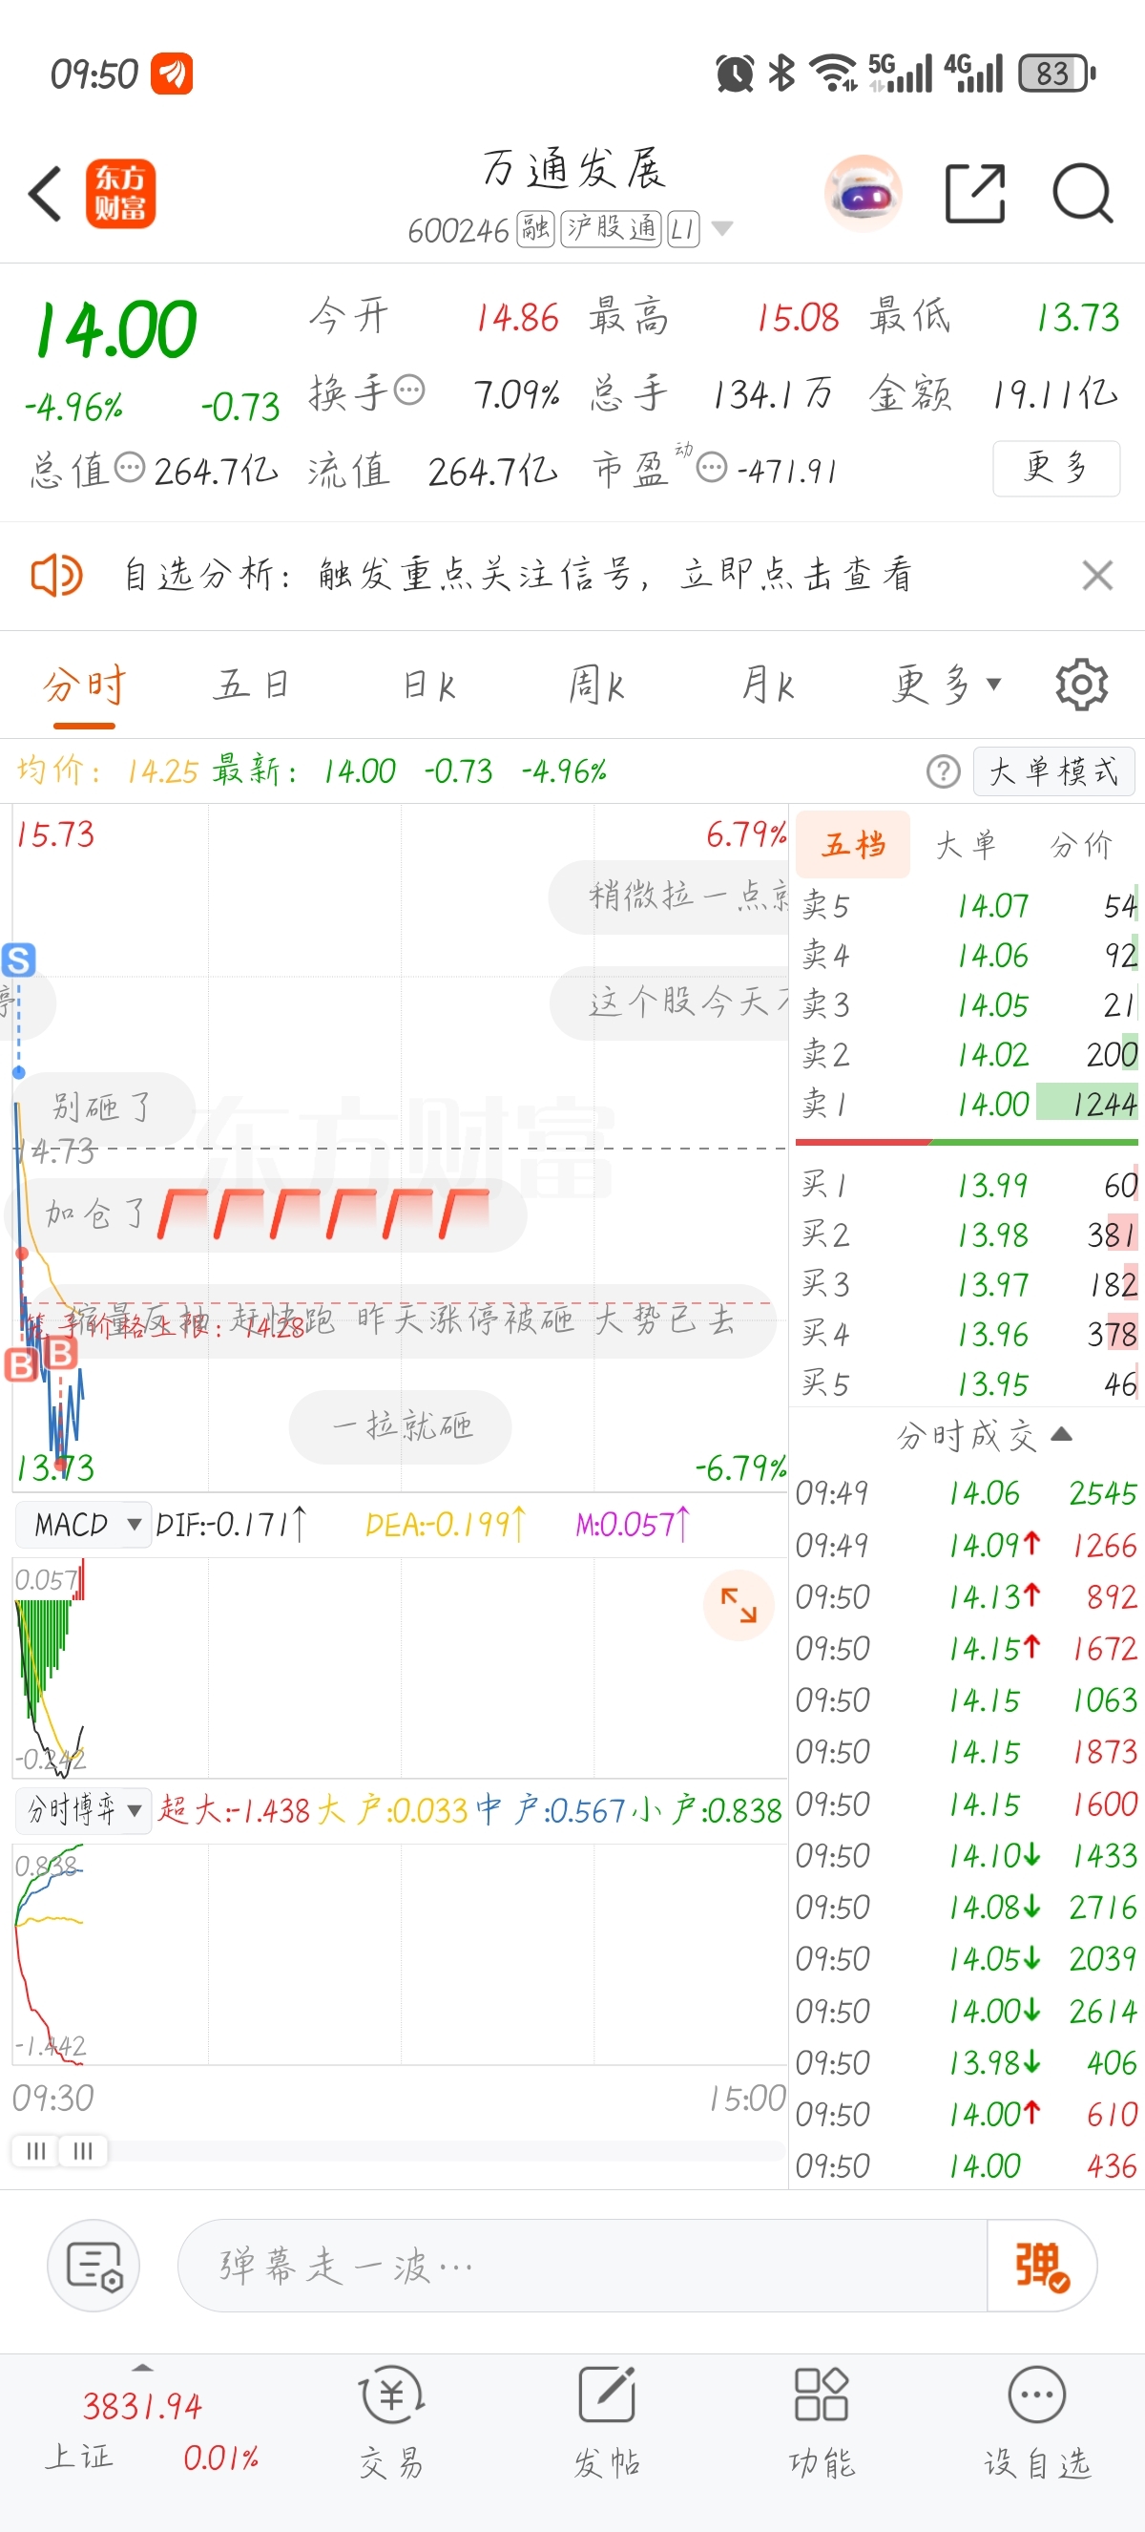
Task: Expand stock title dropdown triangle
Action: click(721, 229)
